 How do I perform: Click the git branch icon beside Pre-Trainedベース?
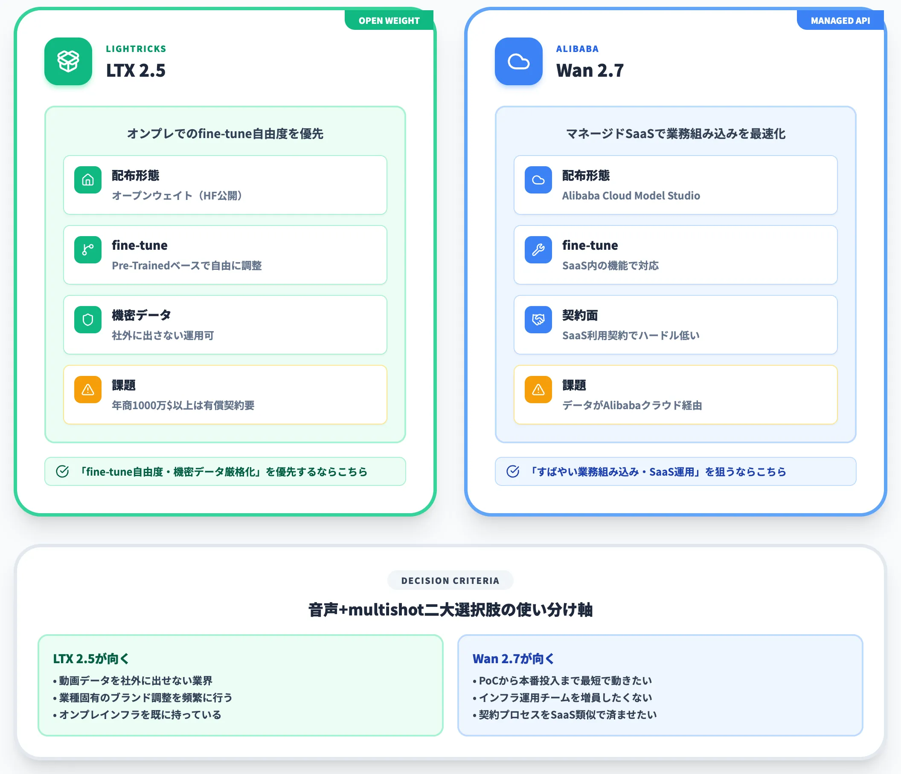tap(88, 249)
